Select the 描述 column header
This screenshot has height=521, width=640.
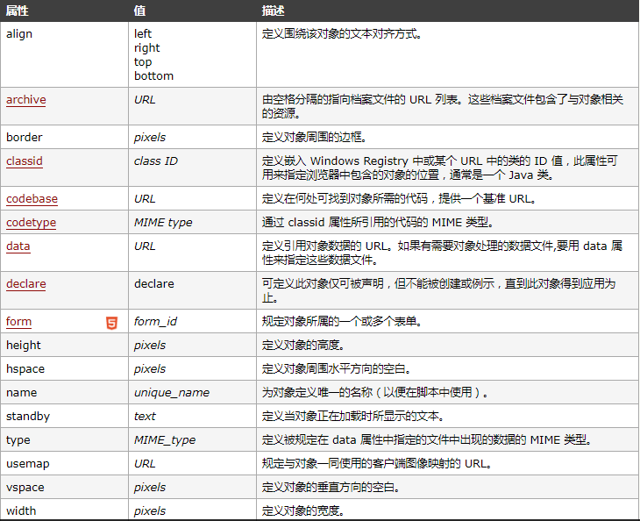point(273,11)
